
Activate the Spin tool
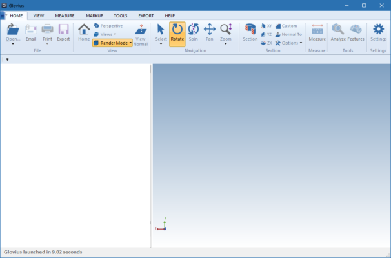pyautogui.click(x=194, y=29)
